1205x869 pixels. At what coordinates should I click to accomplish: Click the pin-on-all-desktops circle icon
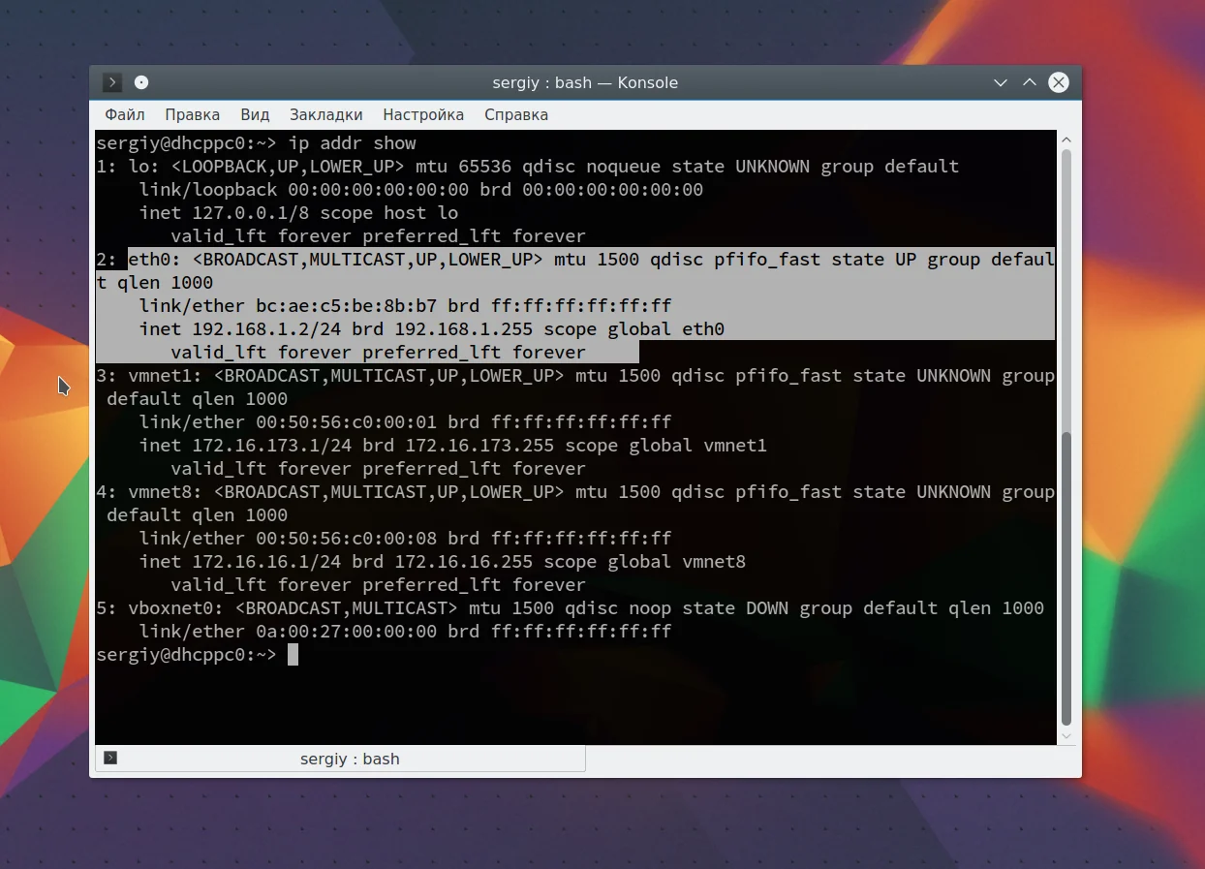141,82
